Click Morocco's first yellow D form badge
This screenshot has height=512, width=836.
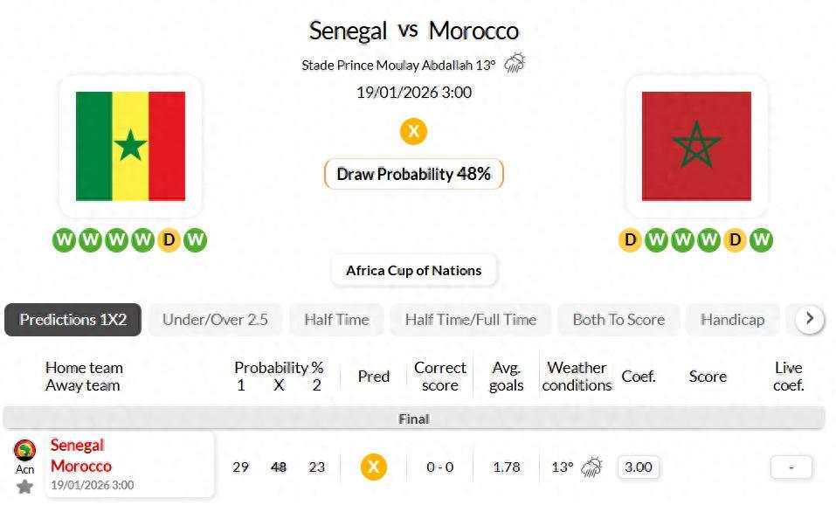[x=630, y=239]
